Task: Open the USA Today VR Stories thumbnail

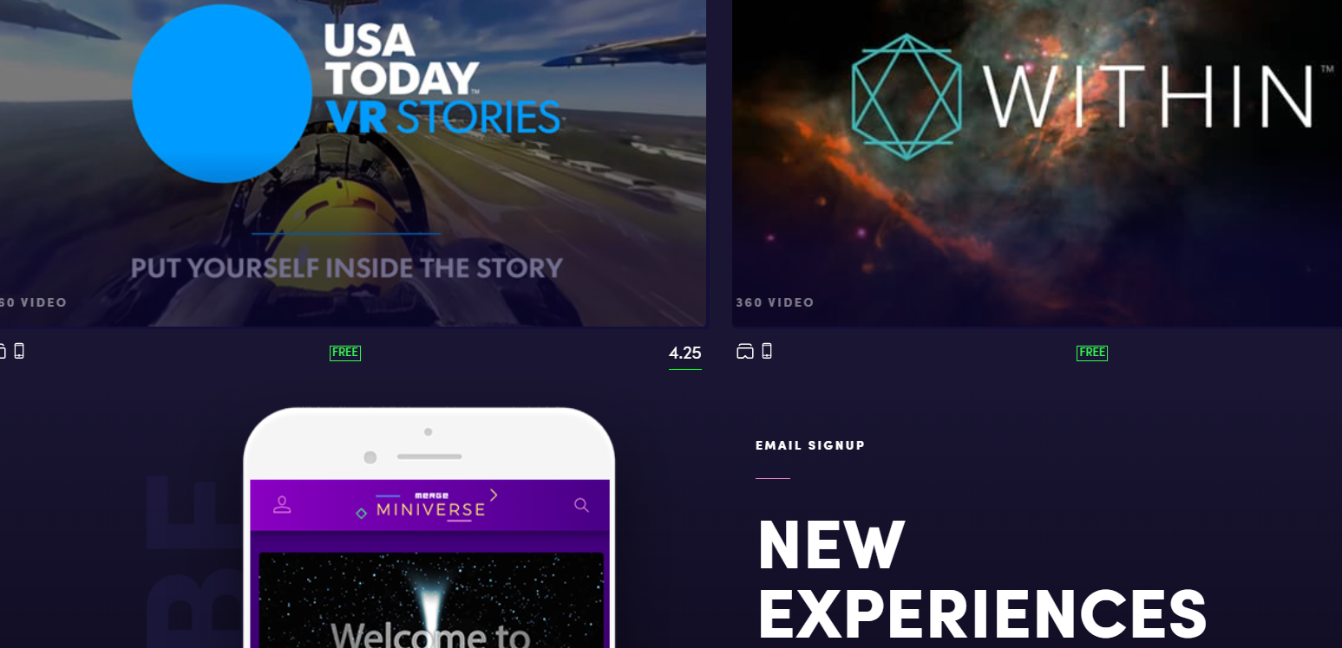Action: (352, 163)
